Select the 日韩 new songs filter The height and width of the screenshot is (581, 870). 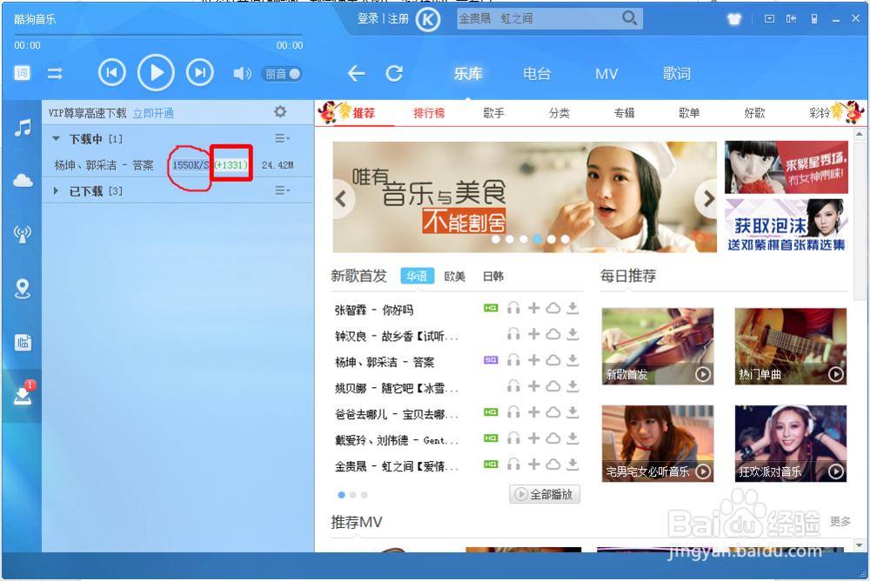pos(492,277)
